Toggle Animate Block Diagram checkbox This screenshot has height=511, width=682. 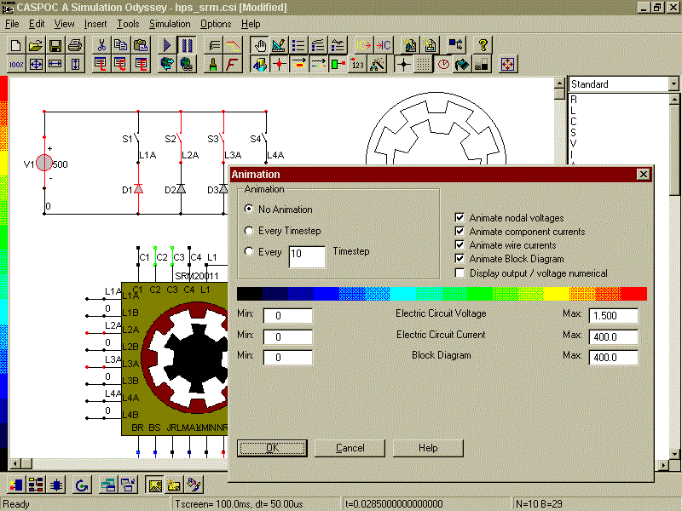(459, 259)
